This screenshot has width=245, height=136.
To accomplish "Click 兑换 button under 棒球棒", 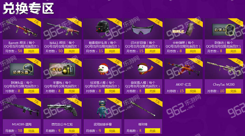I will [152, 131].
